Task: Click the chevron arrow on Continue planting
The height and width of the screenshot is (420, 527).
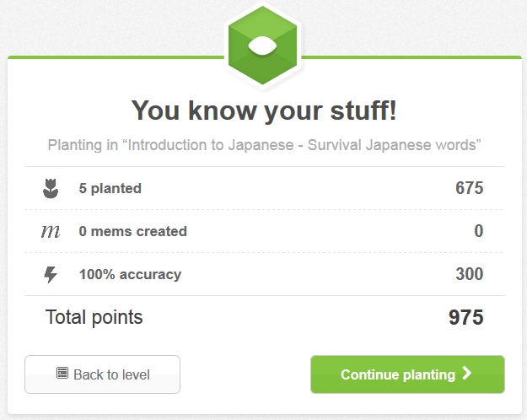Action: point(466,374)
